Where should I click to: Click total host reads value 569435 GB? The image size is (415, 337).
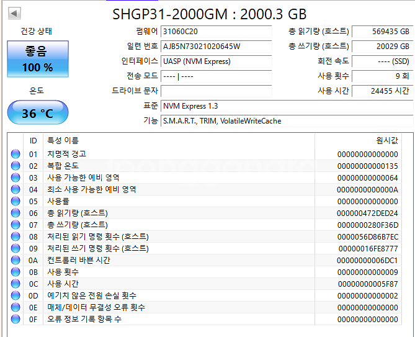click(383, 32)
